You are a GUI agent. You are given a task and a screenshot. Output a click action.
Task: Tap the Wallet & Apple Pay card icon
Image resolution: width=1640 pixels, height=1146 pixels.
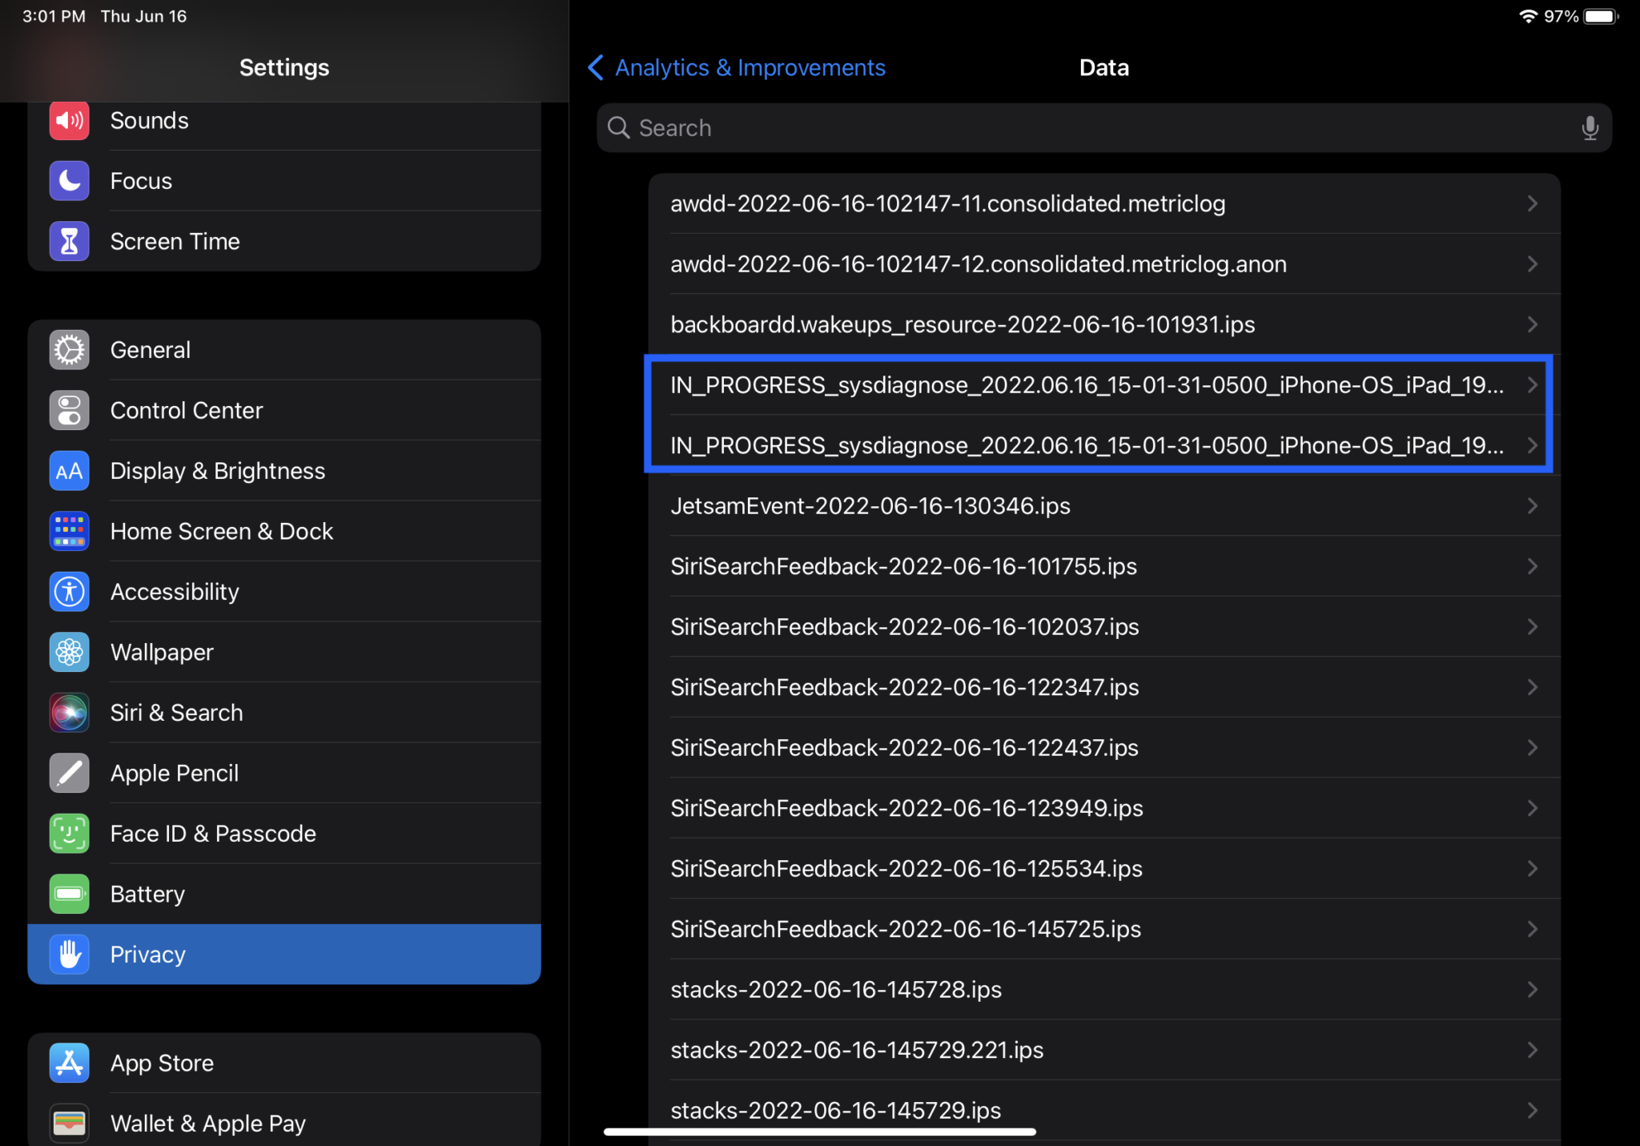(x=70, y=1124)
